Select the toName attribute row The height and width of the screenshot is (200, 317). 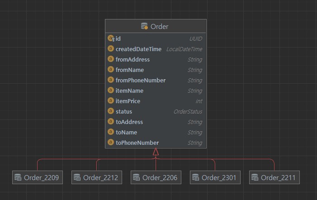(x=156, y=132)
